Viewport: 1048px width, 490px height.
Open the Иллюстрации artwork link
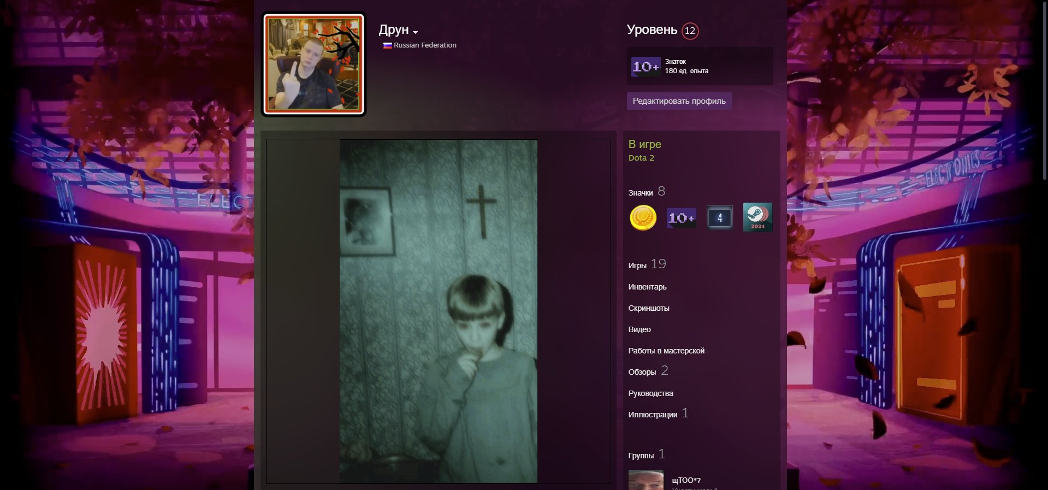653,415
